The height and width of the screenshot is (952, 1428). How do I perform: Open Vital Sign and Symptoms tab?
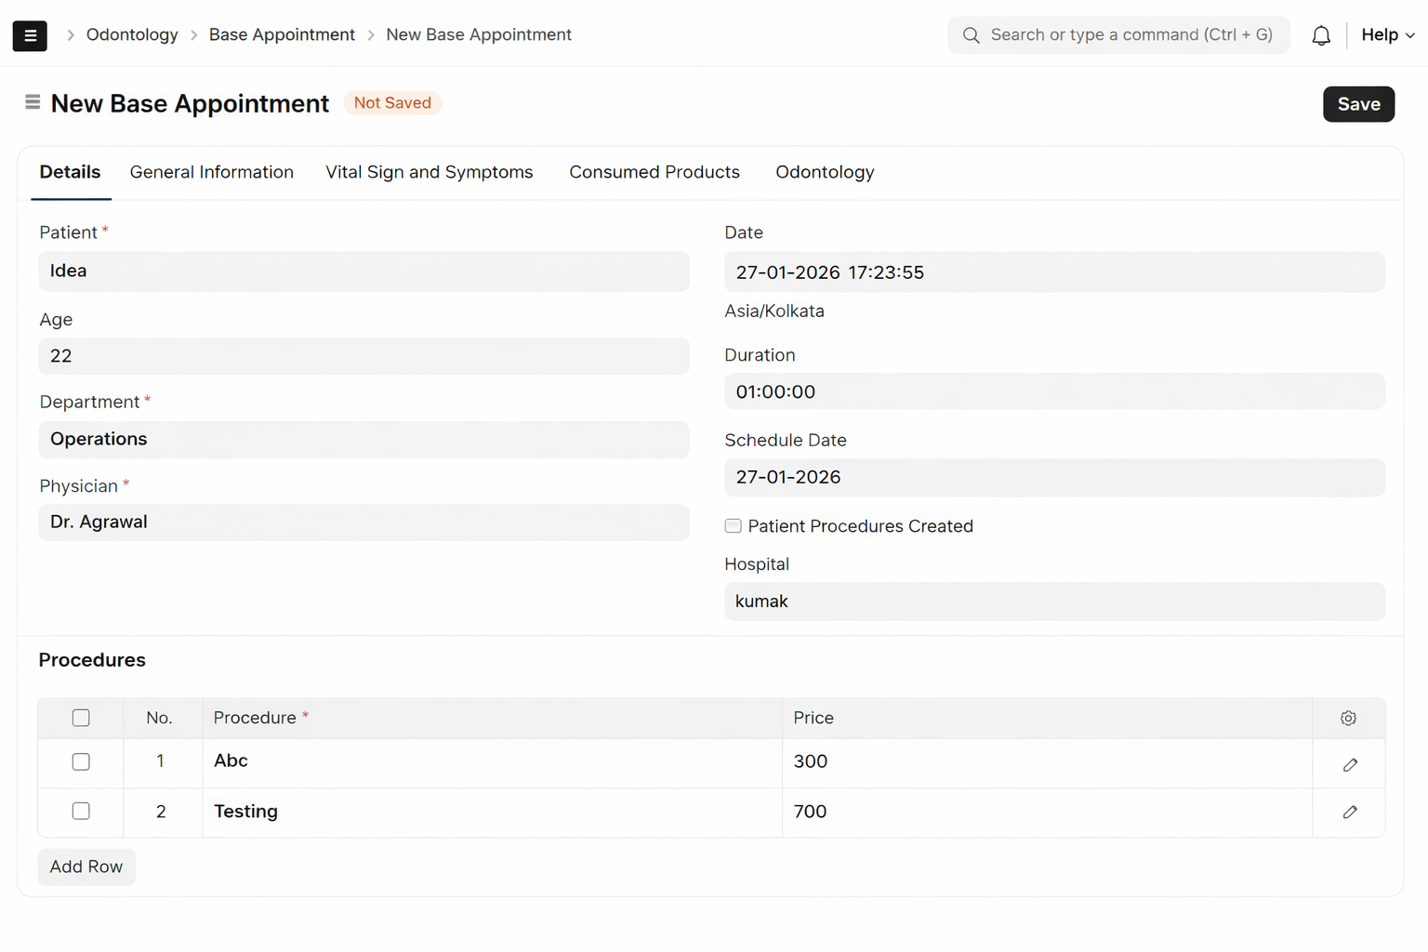pos(429,172)
